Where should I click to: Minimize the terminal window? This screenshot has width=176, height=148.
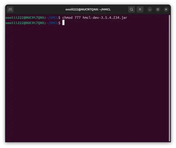pos(150,9)
